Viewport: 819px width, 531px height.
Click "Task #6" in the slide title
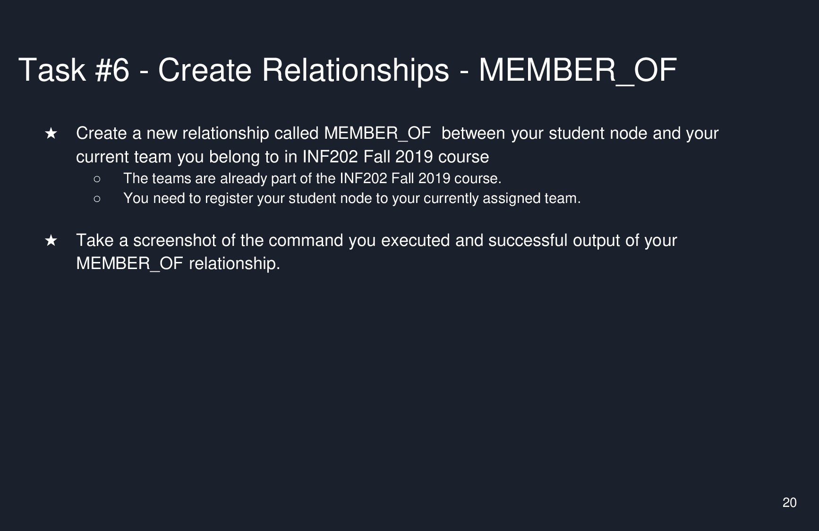point(74,70)
